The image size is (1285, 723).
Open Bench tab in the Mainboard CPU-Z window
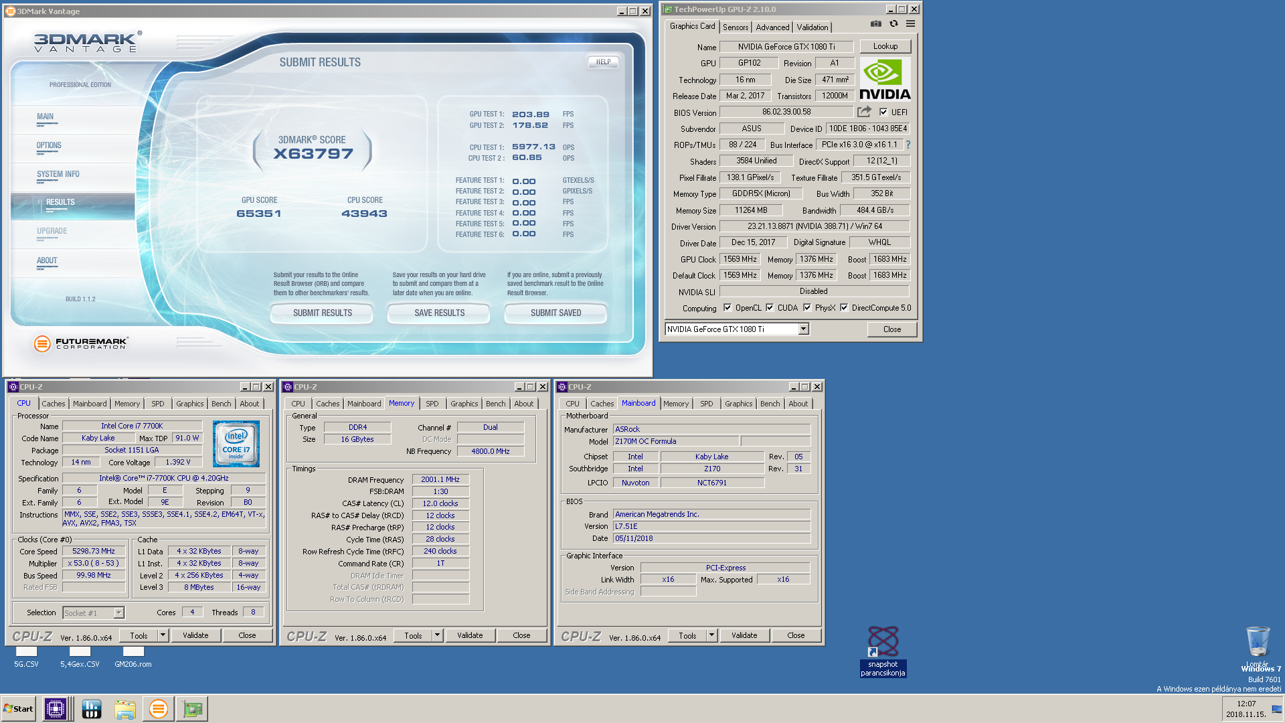[x=770, y=404]
